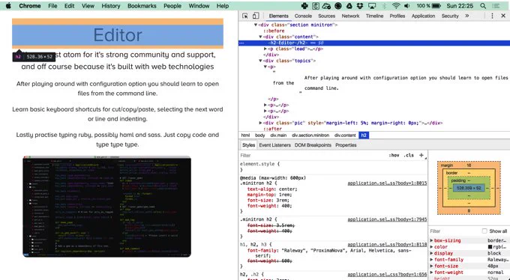510x280 pixels.
Task: Open the Timeline tab
Action: coord(374,16)
